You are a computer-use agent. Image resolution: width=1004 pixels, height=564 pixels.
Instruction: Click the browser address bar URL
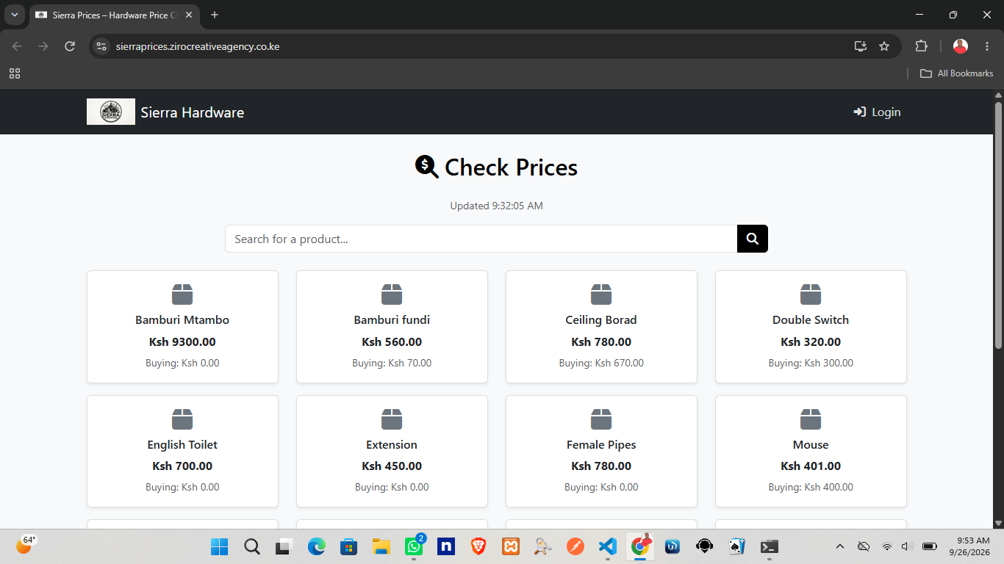click(x=198, y=46)
